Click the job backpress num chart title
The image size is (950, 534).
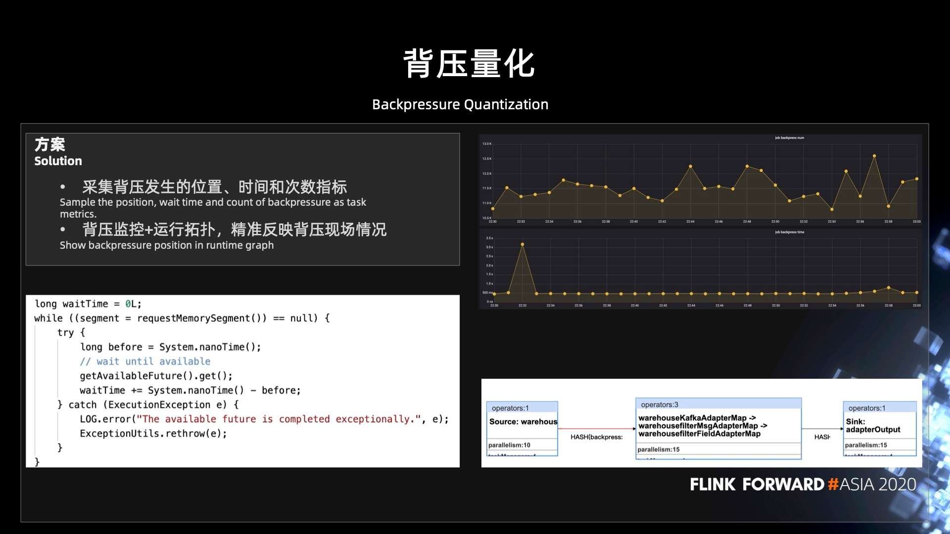pyautogui.click(x=789, y=138)
